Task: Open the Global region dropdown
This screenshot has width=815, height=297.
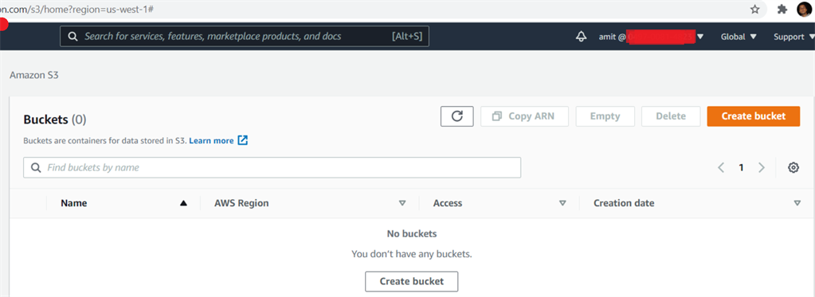Action: pyautogui.click(x=738, y=37)
